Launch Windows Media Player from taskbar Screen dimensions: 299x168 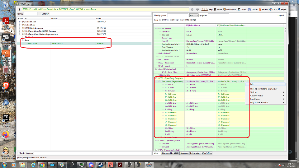[x=13, y=165]
